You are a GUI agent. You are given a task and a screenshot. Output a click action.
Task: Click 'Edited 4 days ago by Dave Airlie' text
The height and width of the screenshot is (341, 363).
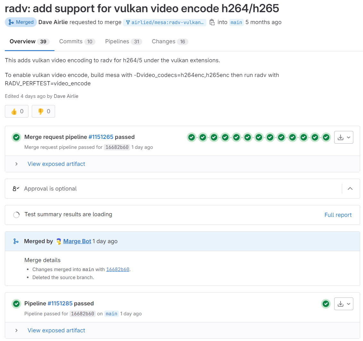(x=42, y=96)
